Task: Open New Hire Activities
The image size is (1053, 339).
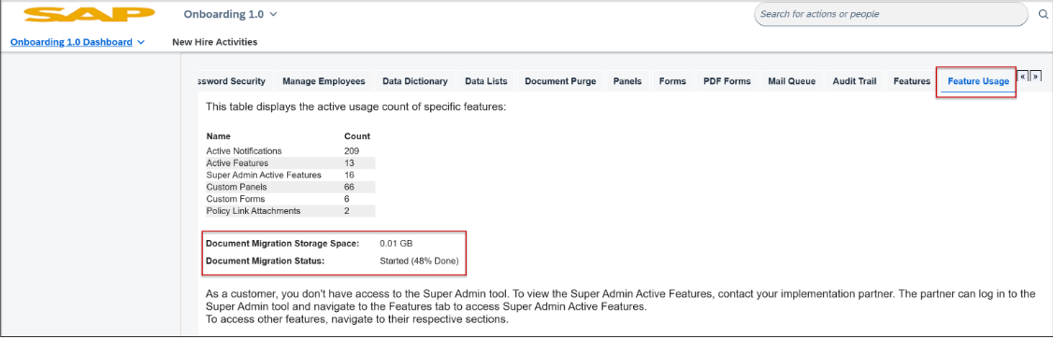Action: (215, 42)
